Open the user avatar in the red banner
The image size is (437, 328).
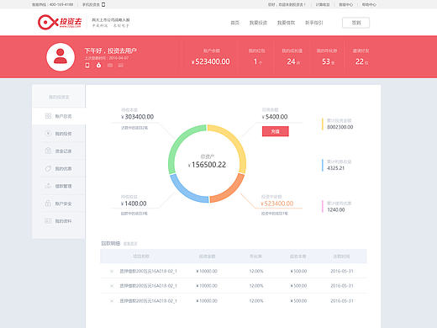point(61,57)
